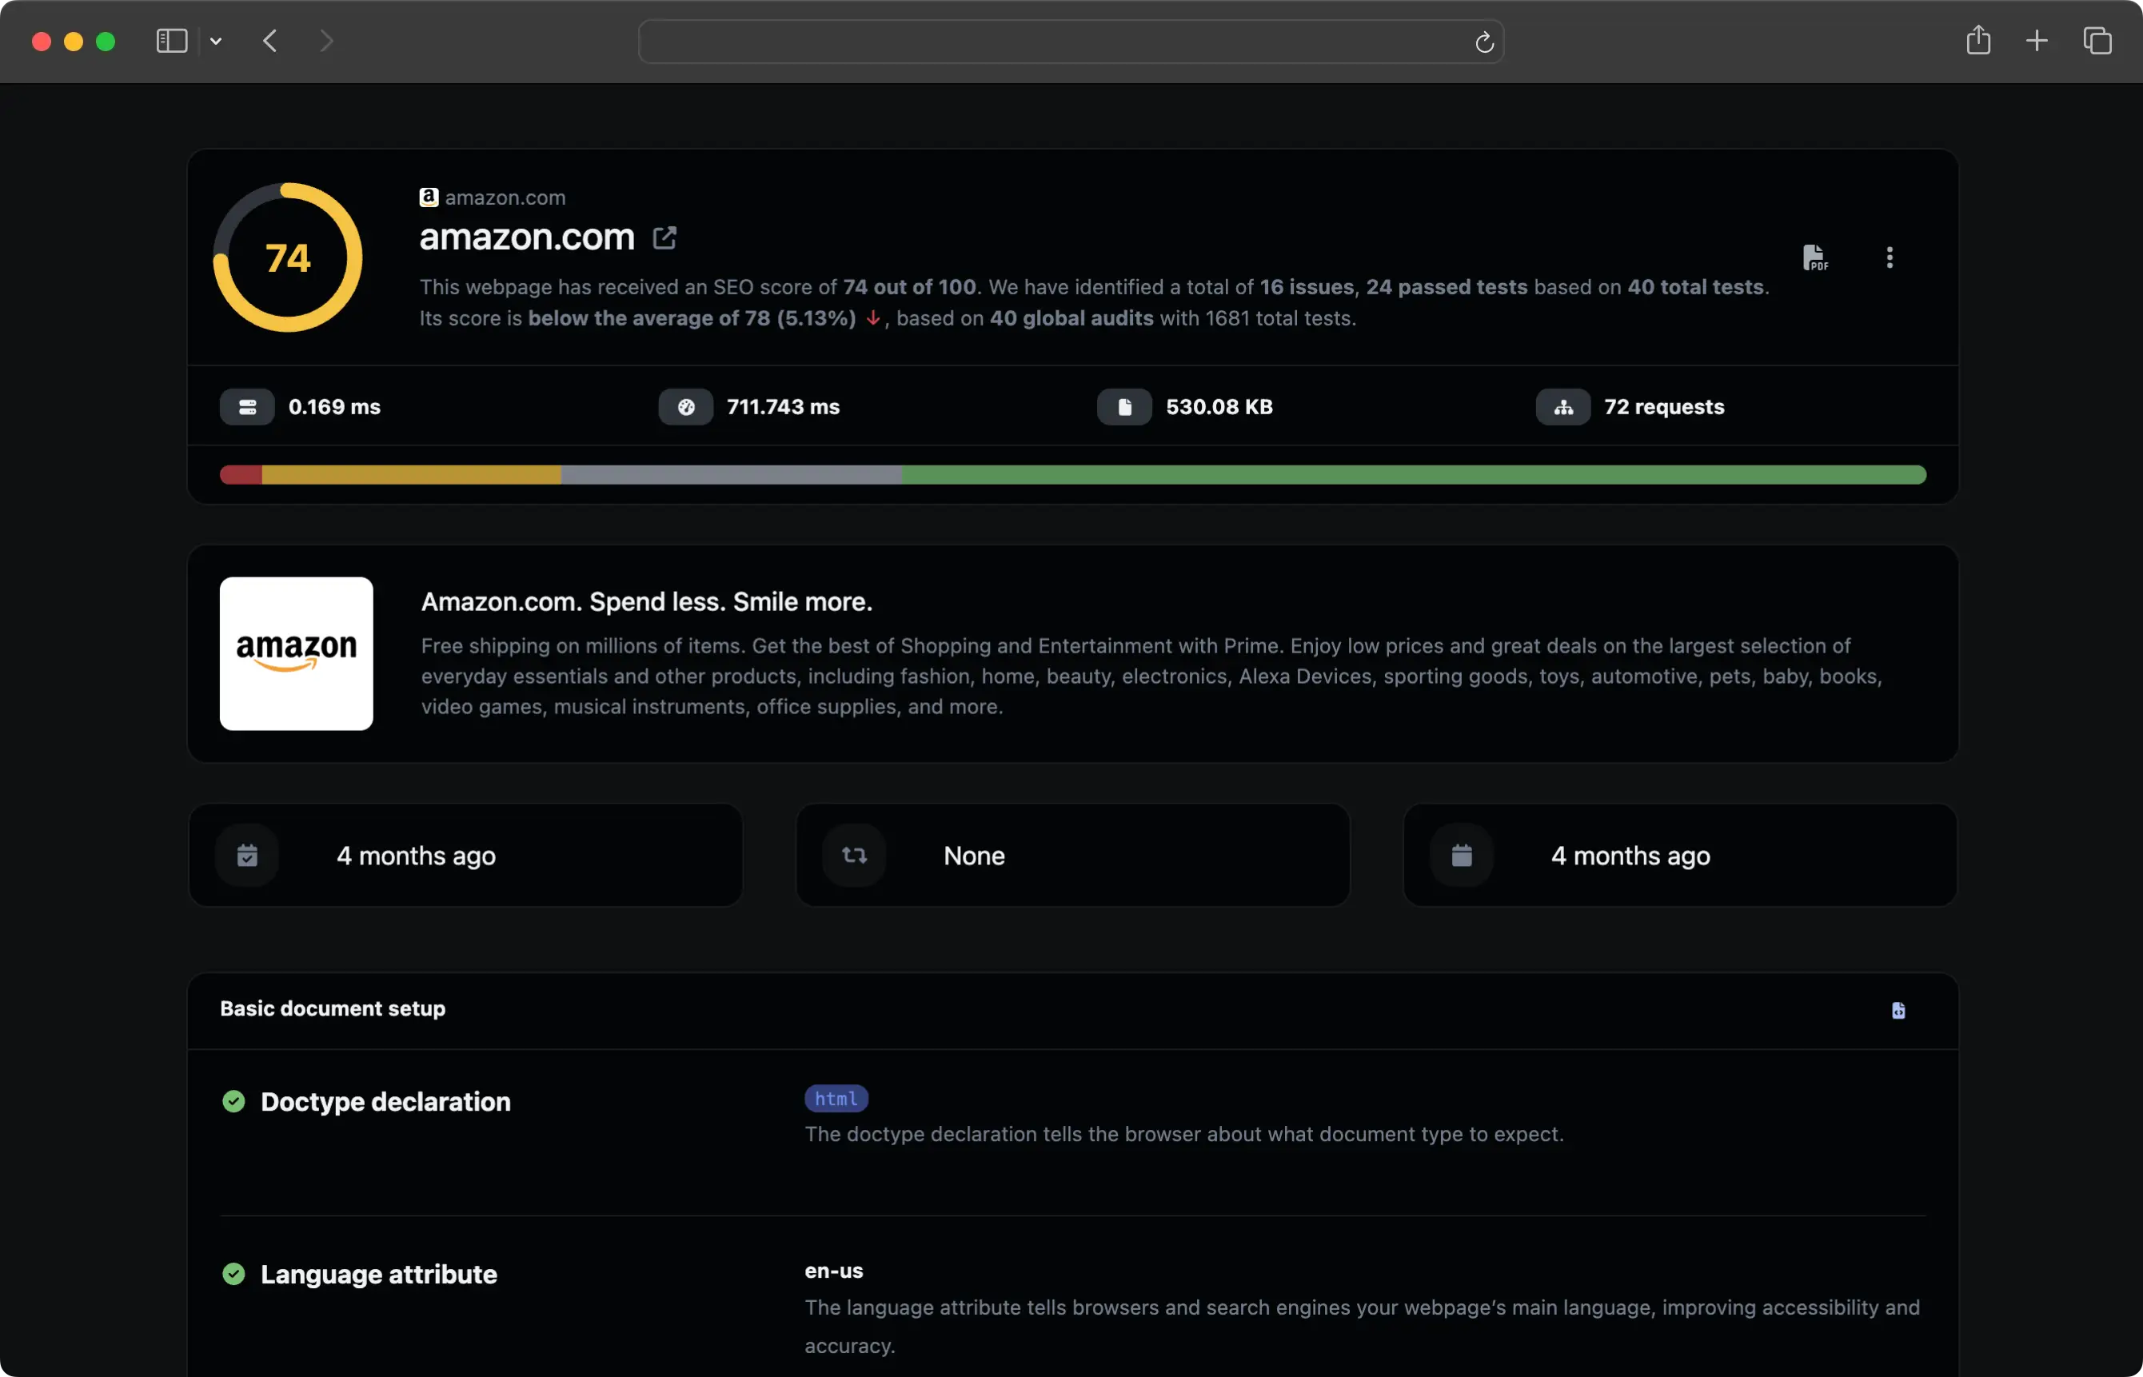Click the first '4 months ago' text

tap(416, 856)
